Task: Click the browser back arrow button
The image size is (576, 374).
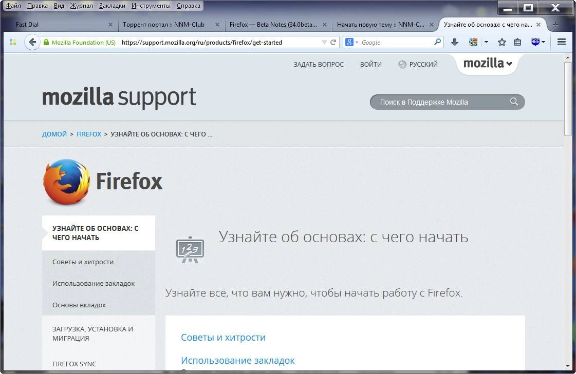Action: pos(32,42)
